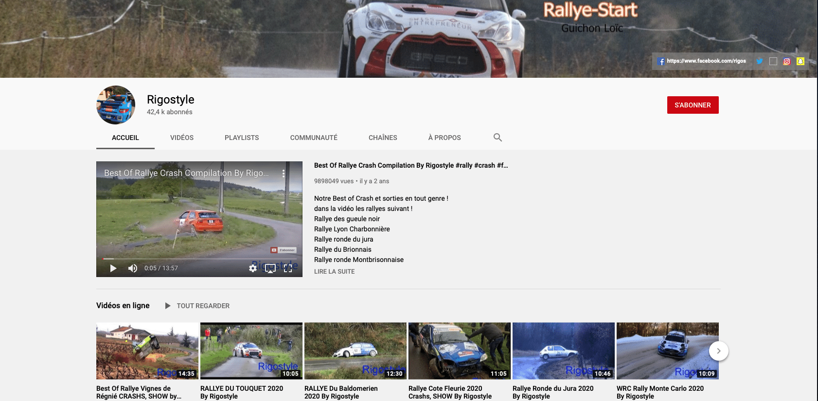The width and height of the screenshot is (818, 401).
Task: Click the AirPlay cast icon in player
Action: 270,268
